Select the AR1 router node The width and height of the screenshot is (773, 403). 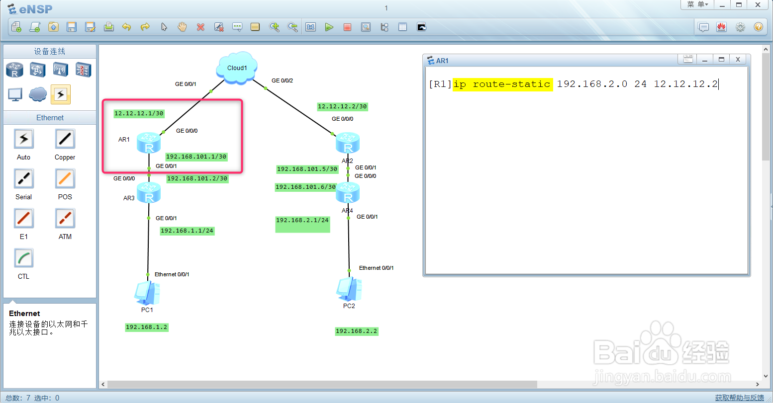149,143
